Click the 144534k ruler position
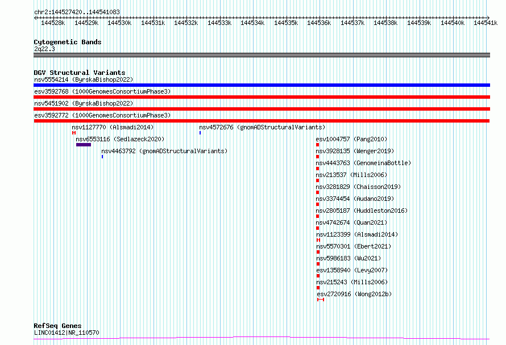 [x=252, y=23]
